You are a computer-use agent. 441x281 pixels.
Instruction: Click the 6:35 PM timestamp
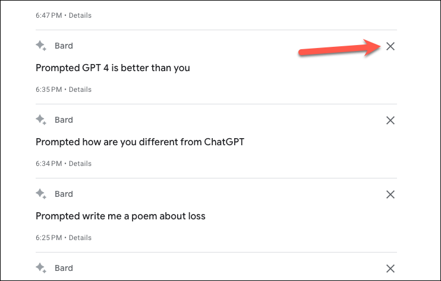click(49, 90)
